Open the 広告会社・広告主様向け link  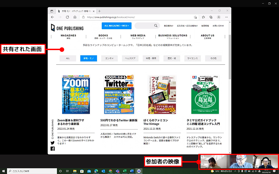tap(187, 26)
